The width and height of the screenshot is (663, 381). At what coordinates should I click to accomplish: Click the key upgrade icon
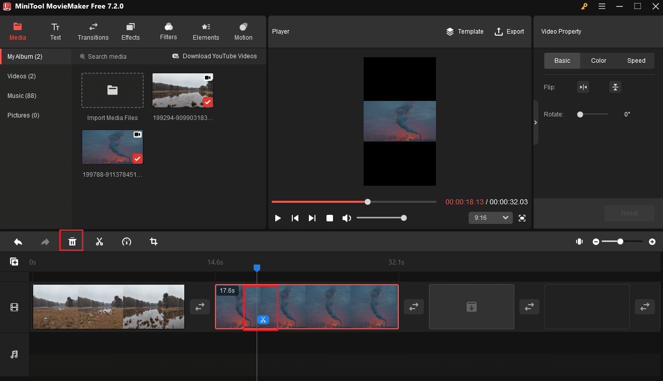584,6
